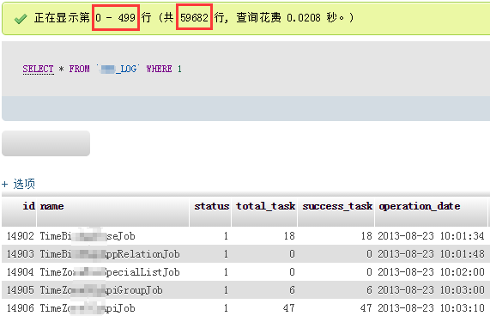Click date cell 2013-08-23 10:03:10
Viewport: 490px width, 316px height.
pos(431,308)
